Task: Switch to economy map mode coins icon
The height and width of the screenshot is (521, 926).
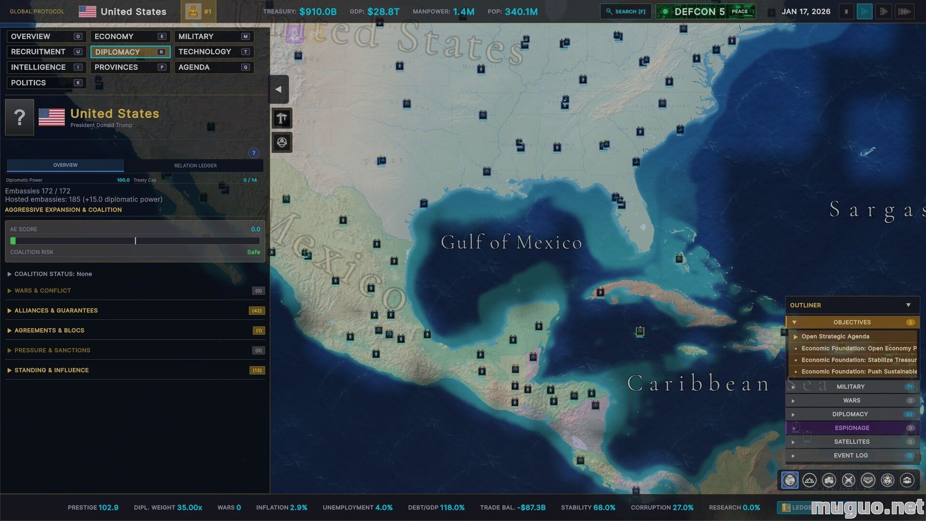Action: [x=829, y=480]
